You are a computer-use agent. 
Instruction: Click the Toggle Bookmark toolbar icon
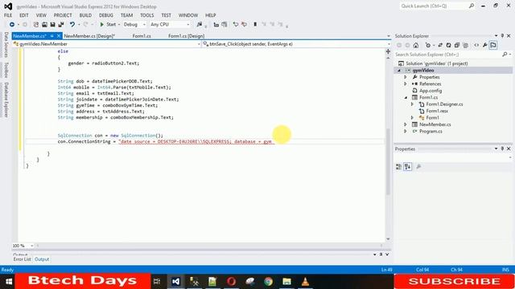[255, 25]
